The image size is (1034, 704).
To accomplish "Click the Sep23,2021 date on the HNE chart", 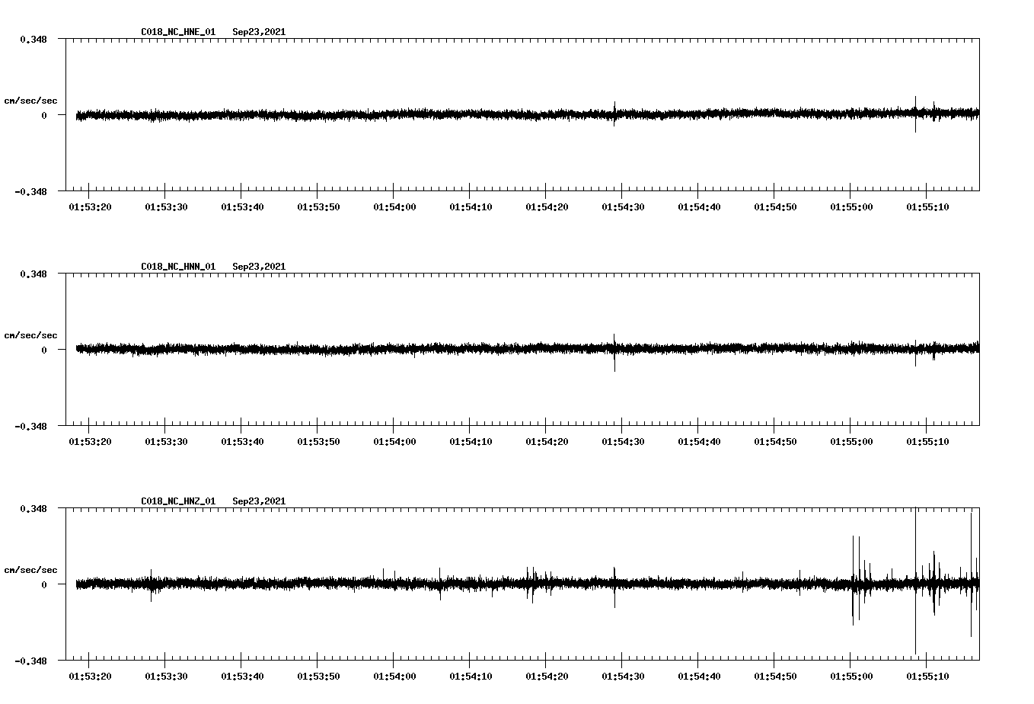I will (x=259, y=32).
